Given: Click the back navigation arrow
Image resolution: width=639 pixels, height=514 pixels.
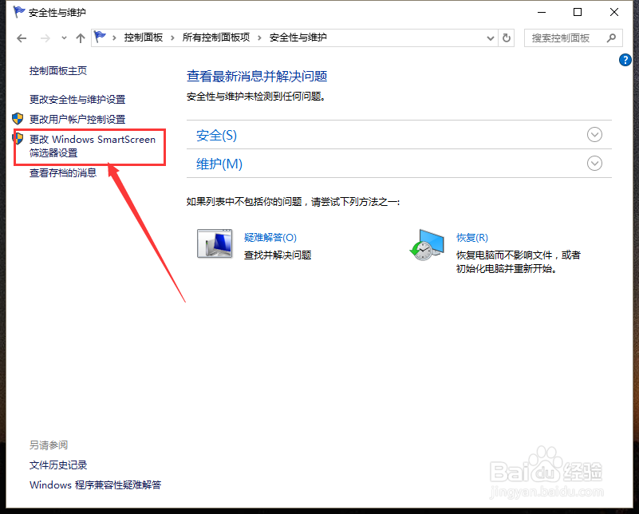Looking at the screenshot, I should [22, 37].
